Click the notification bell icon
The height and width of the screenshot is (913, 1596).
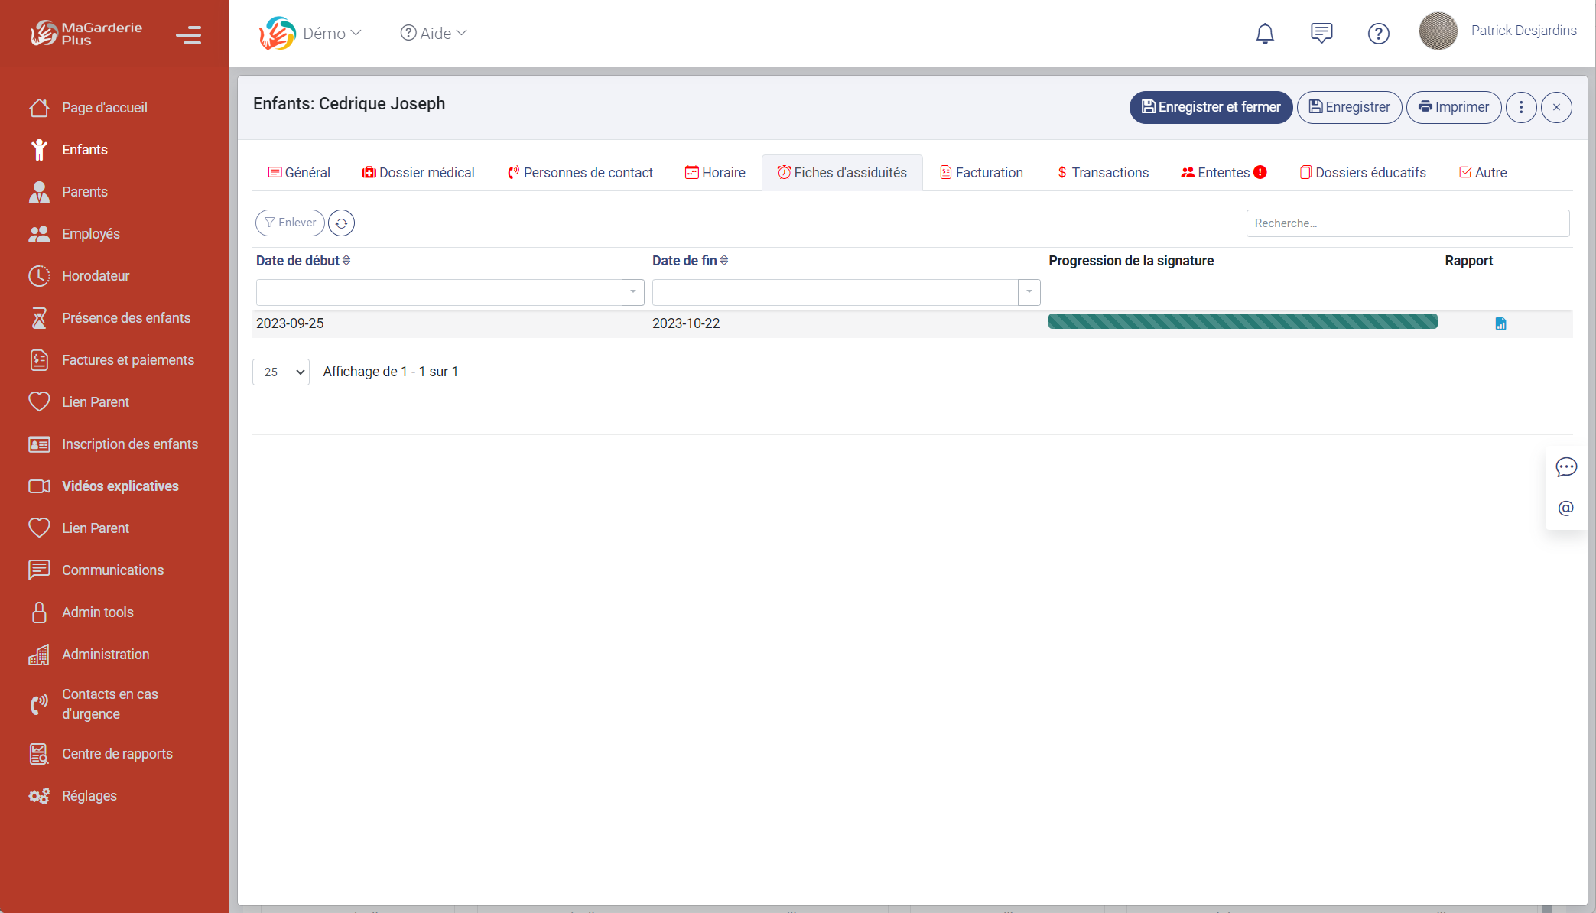pos(1265,34)
